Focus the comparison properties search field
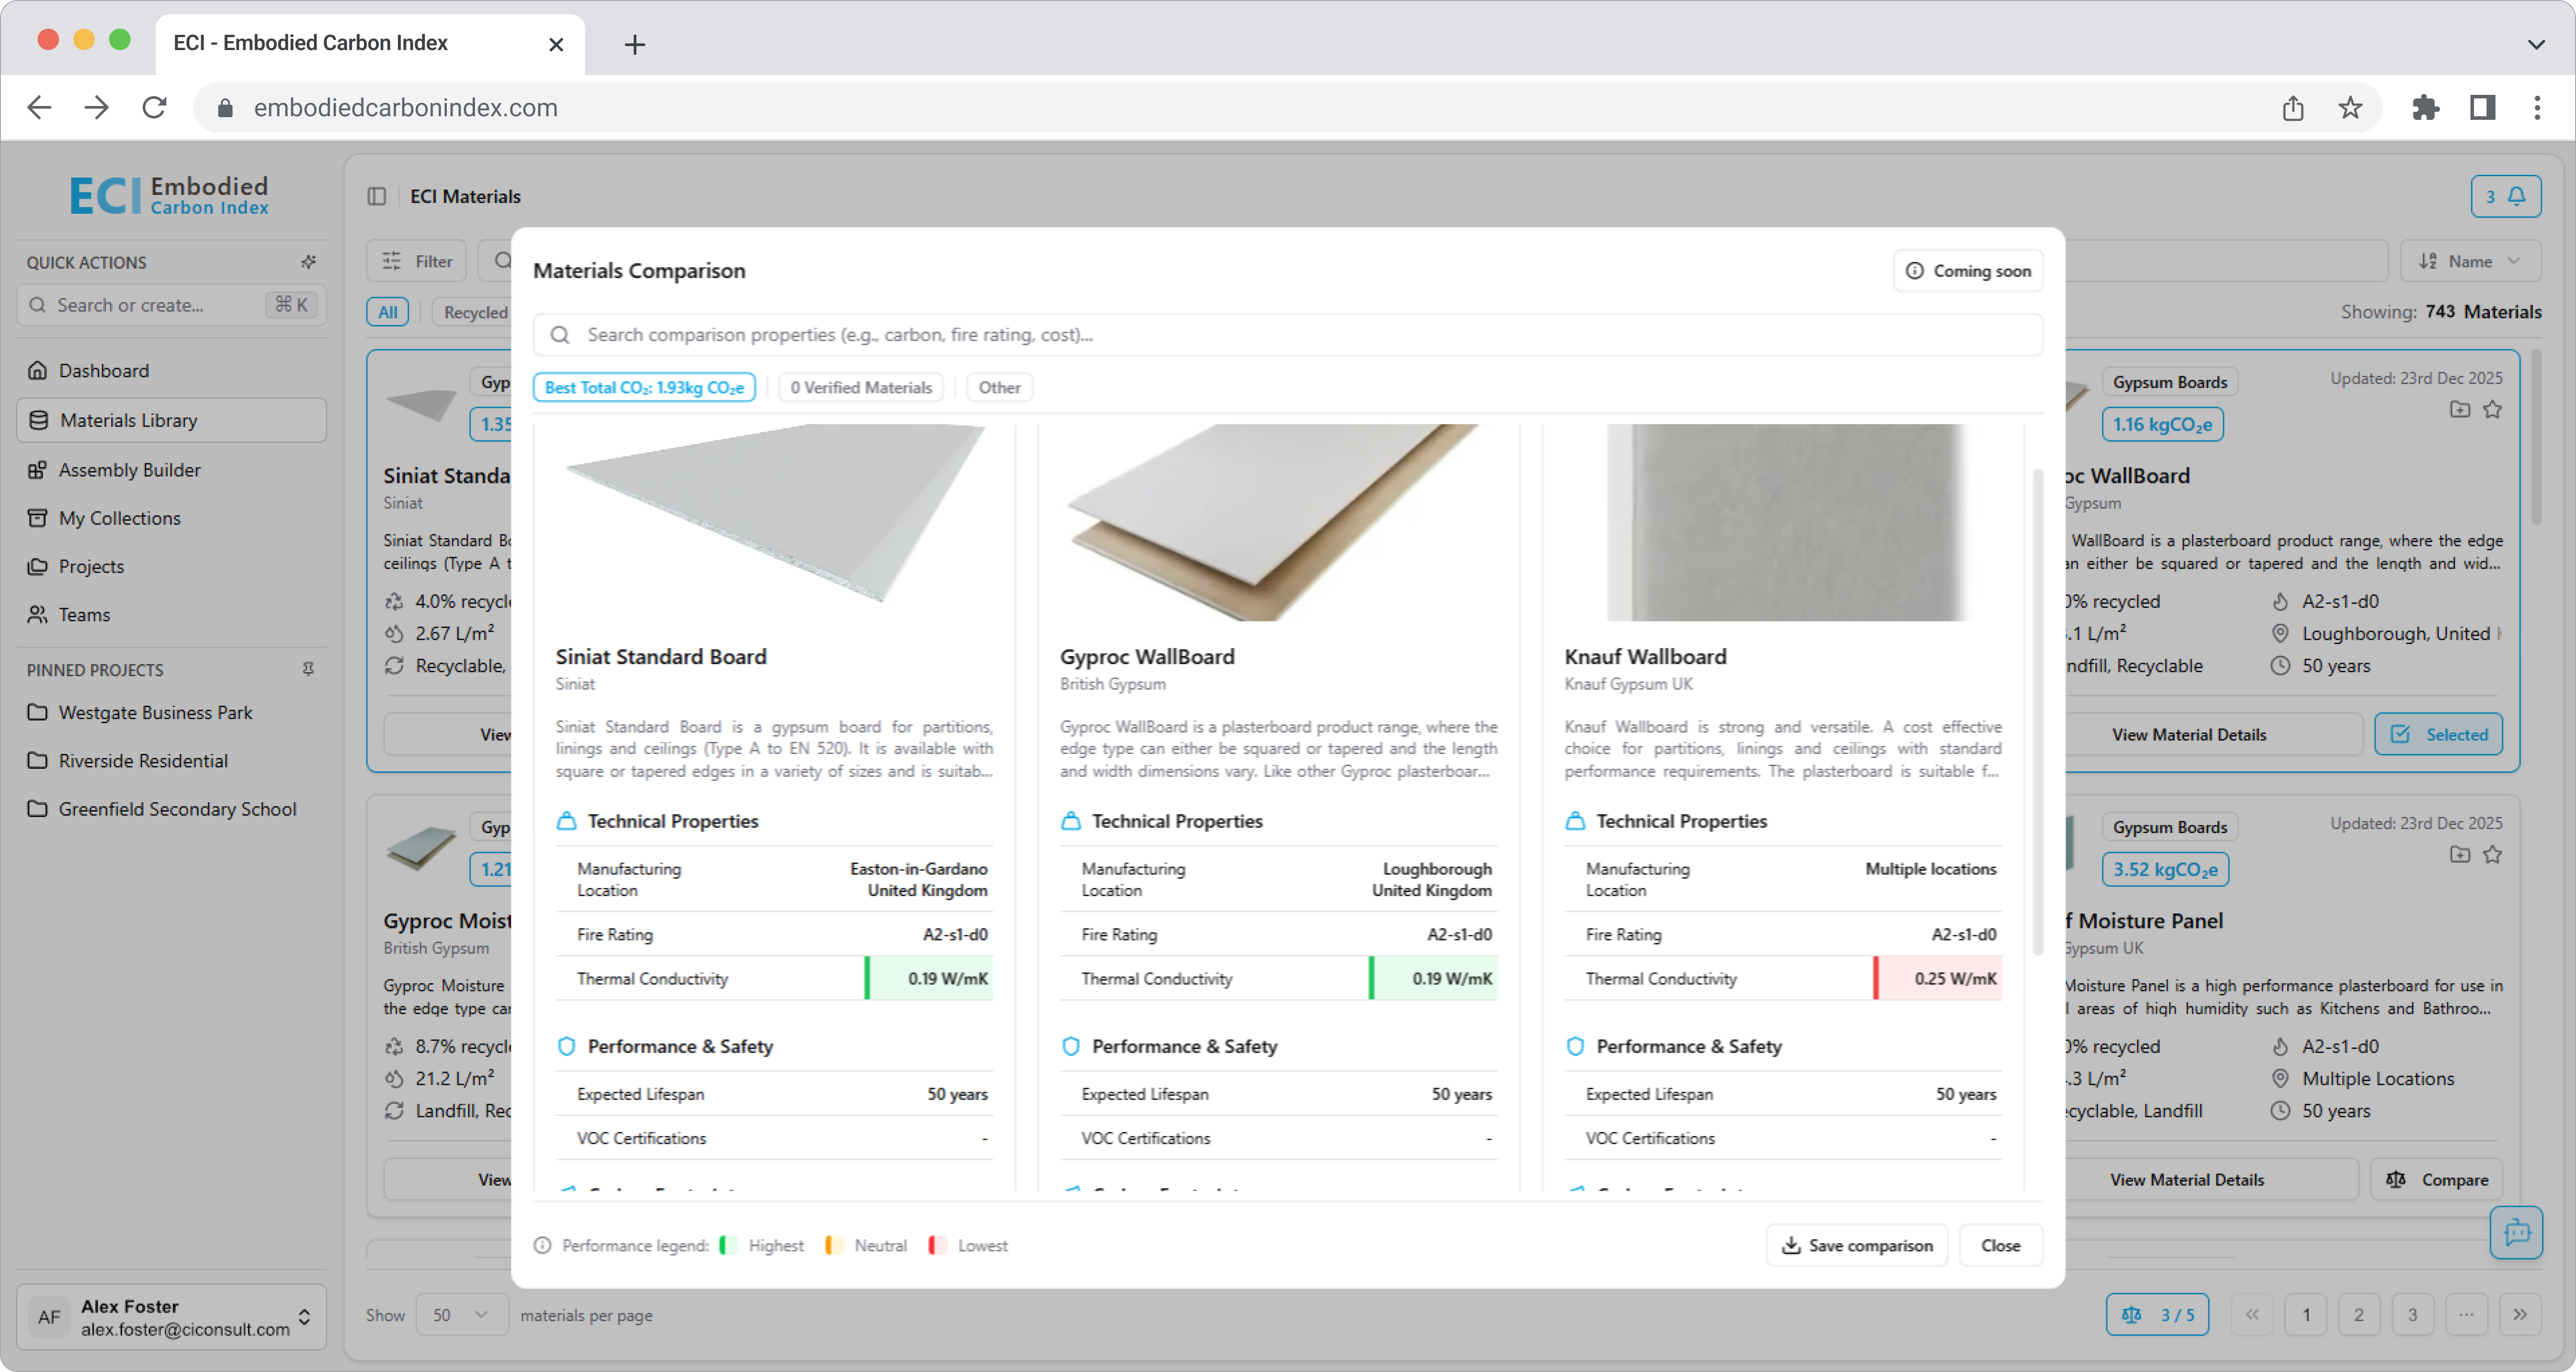 (1287, 335)
